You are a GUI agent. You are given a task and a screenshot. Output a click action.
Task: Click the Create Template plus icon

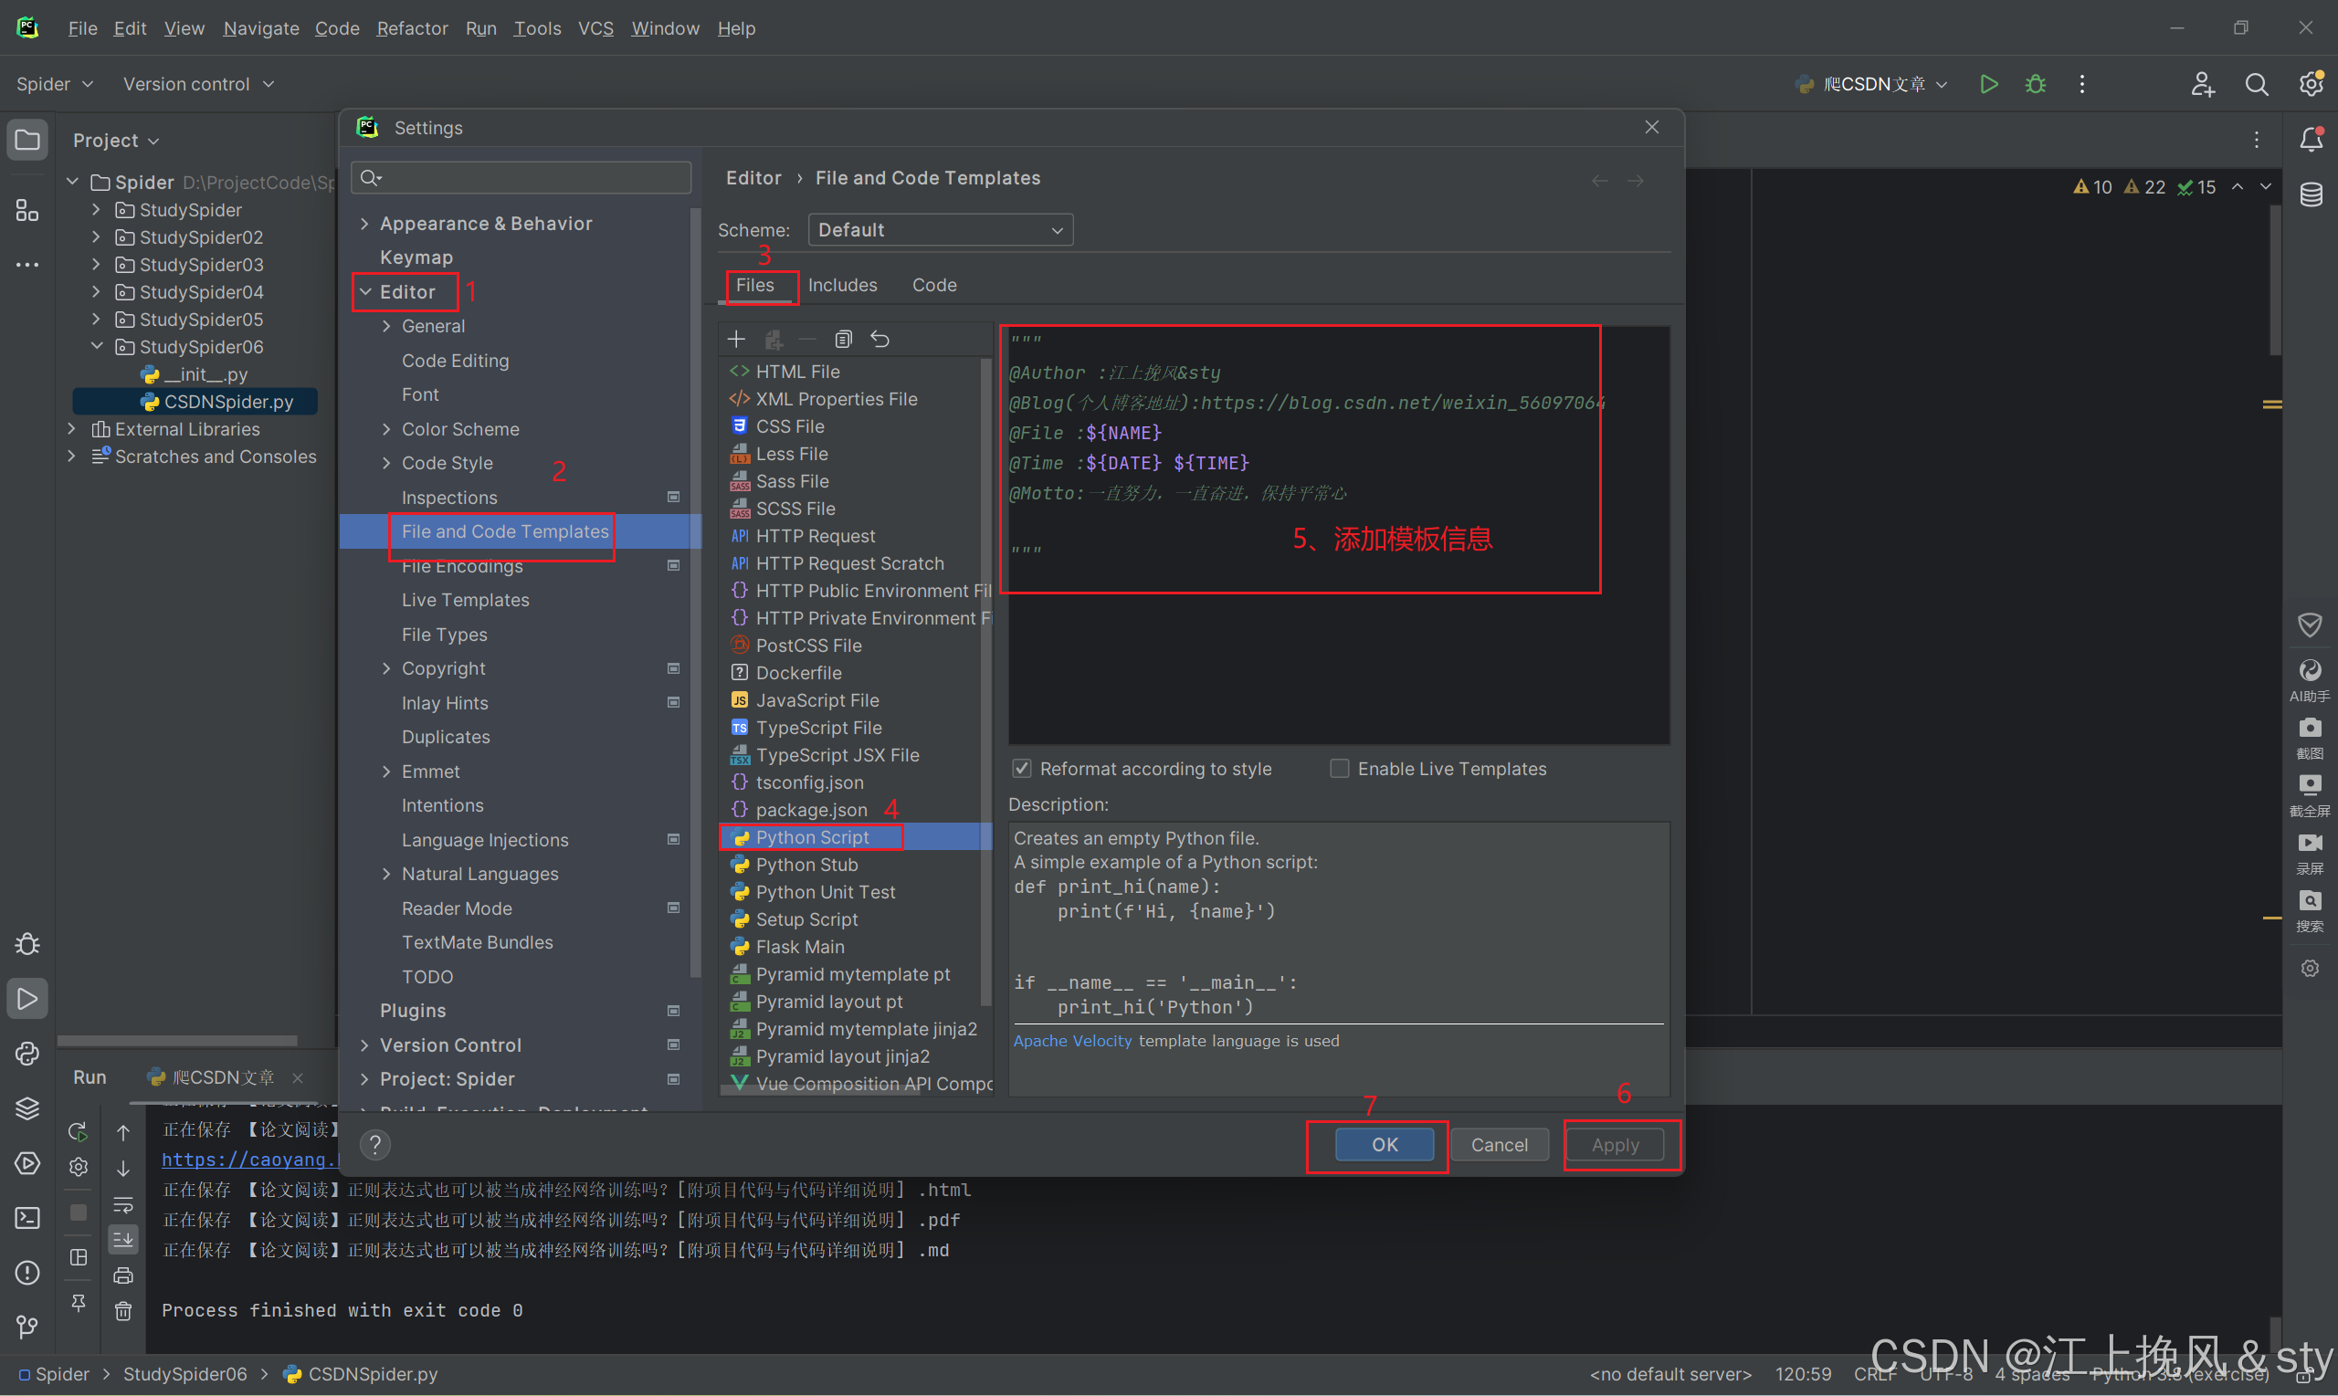tap(736, 339)
